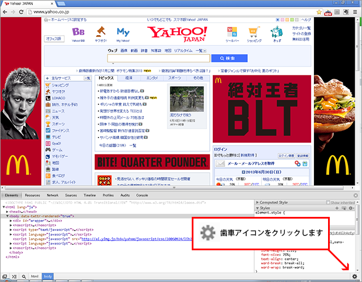Click the Yahoo! JAPAN logo

click(x=177, y=34)
